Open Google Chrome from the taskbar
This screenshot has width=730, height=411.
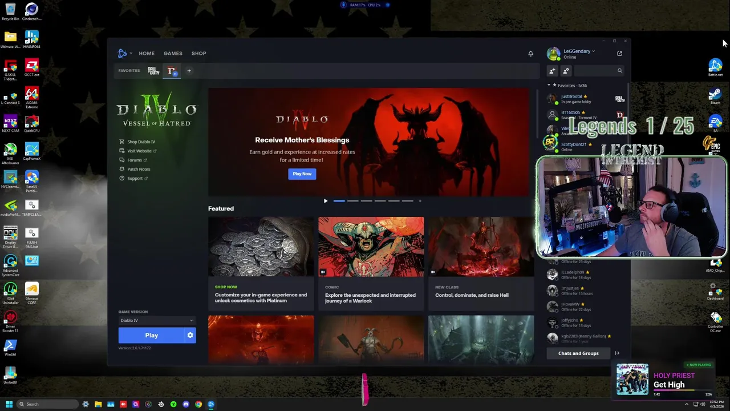point(198,404)
